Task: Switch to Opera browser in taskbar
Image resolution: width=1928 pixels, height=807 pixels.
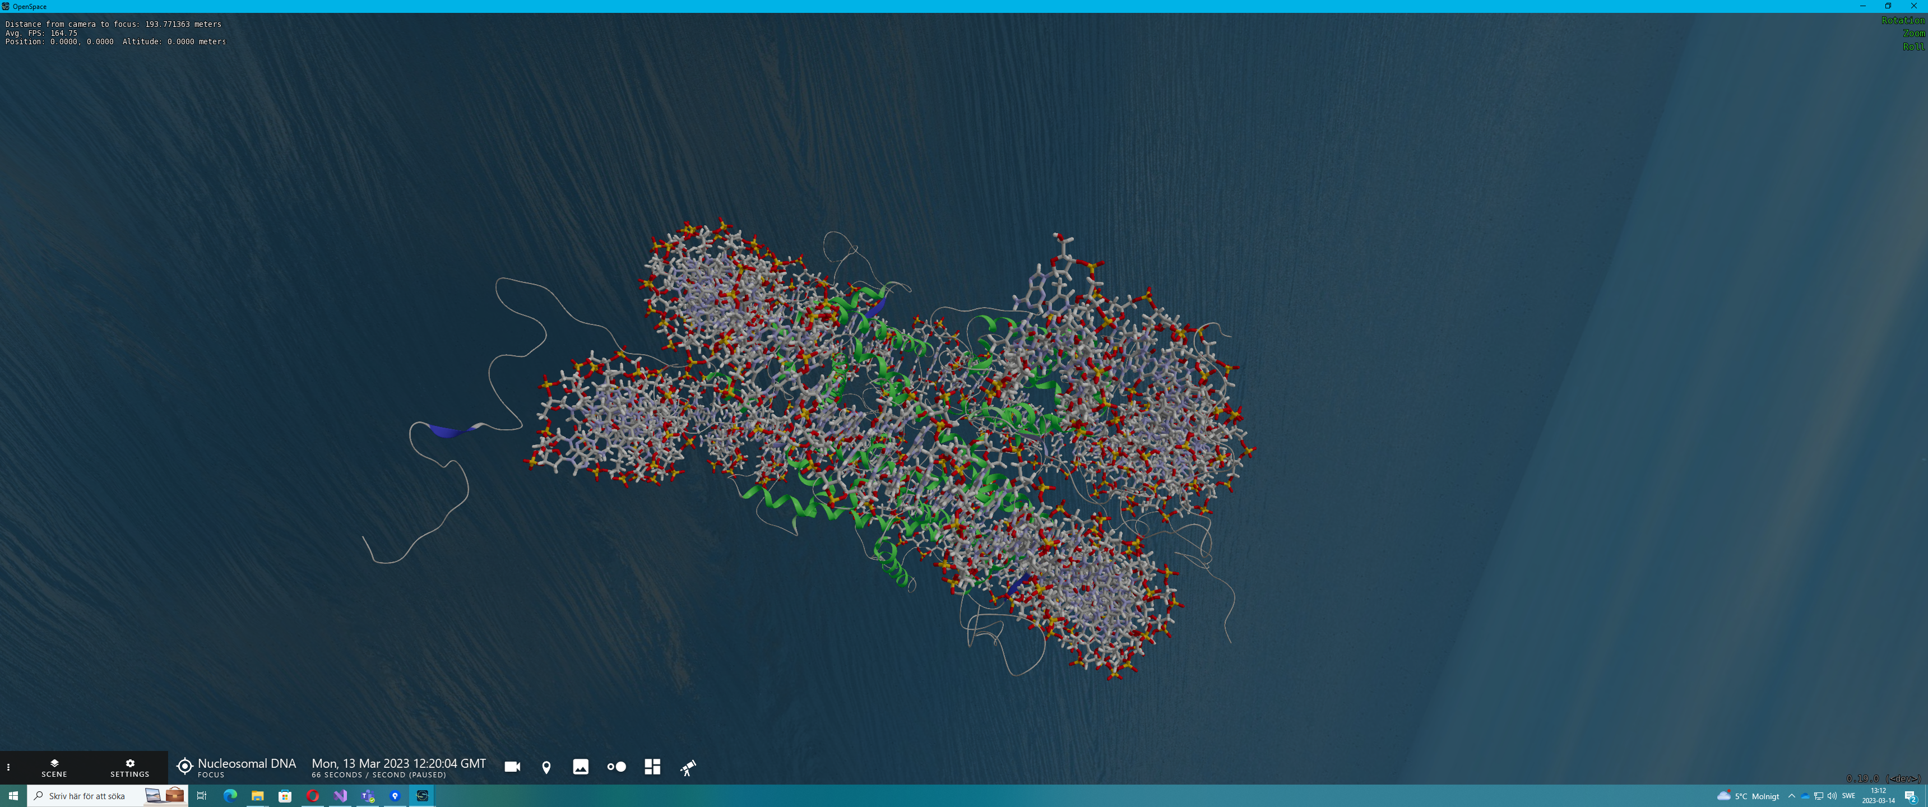Action: (x=313, y=796)
